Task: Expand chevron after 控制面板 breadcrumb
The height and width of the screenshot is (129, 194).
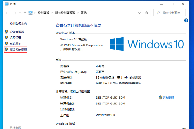Action: coord(52,13)
